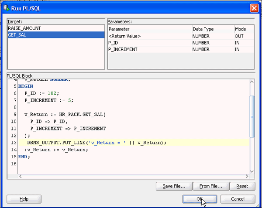Viewport: 262px width, 208px height.
Task: Click the Parameter column header
Action: tap(150, 29)
